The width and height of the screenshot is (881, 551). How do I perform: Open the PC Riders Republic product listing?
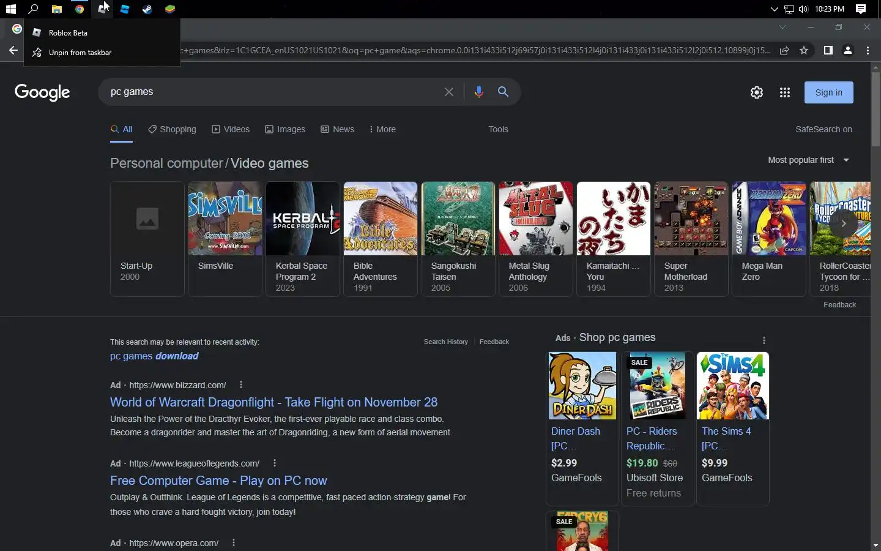[x=657, y=429]
